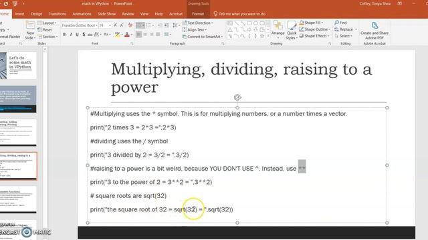Open Arrange menu
The height and width of the screenshot is (240, 428).
pyautogui.click(x=278, y=30)
